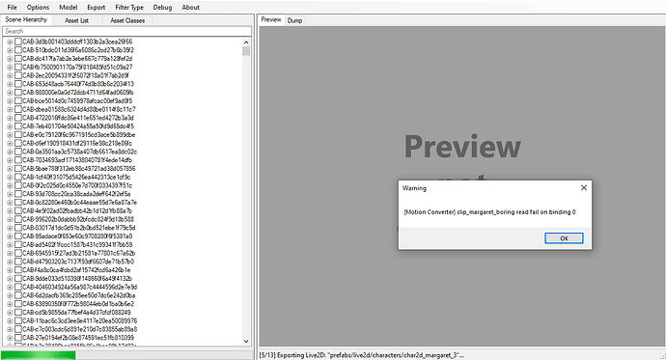Tick the CAB-0a3501aa3c node checkbox

pos(17,152)
